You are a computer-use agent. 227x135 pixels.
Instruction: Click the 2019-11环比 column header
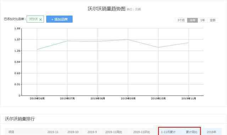(x=142, y=132)
